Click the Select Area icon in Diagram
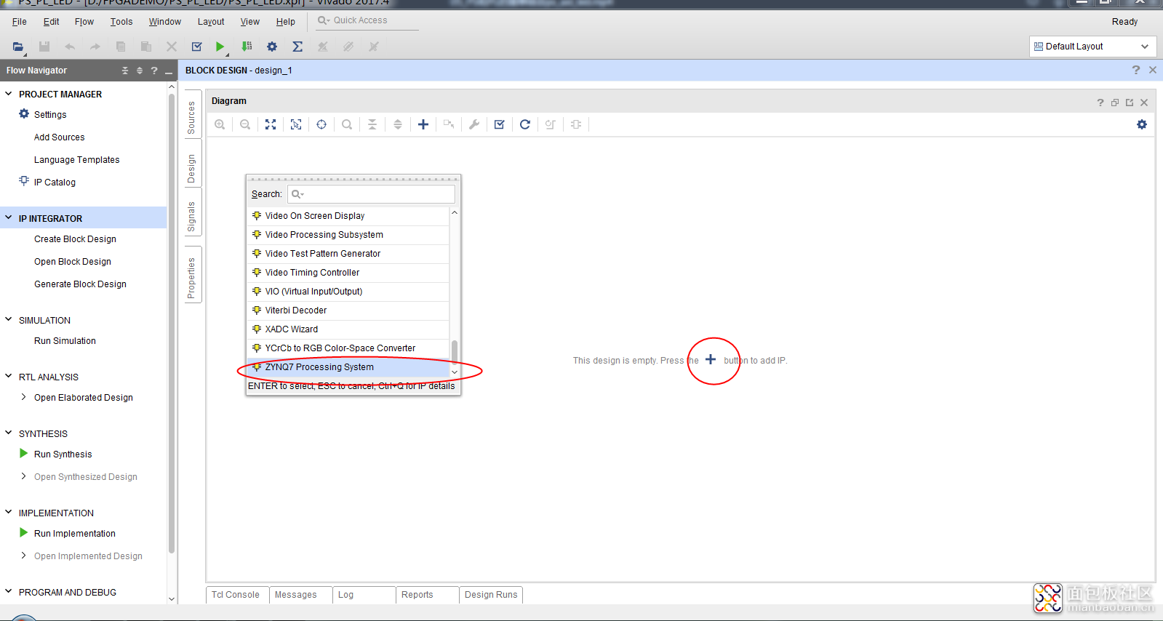Viewport: 1163px width, 621px height. [x=296, y=124]
